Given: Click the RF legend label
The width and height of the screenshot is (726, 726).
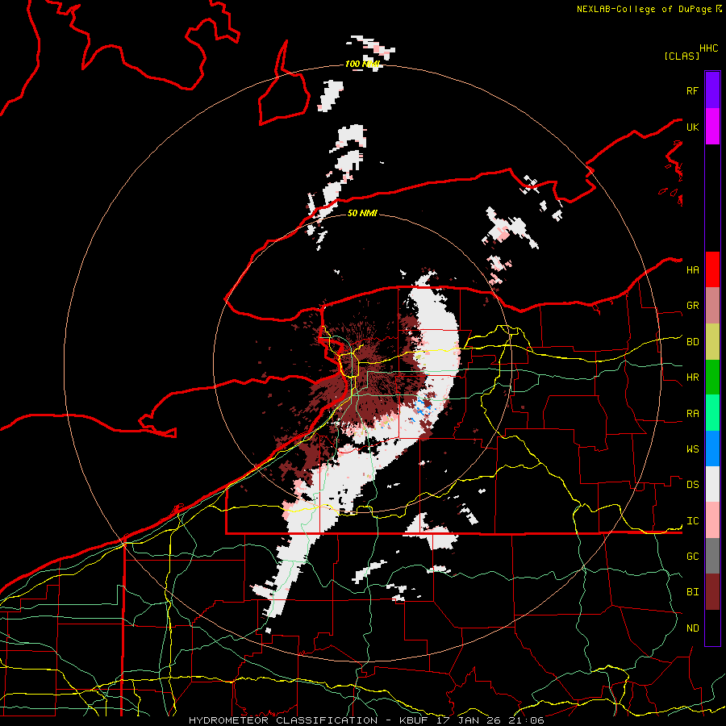Looking at the screenshot, I should [693, 90].
